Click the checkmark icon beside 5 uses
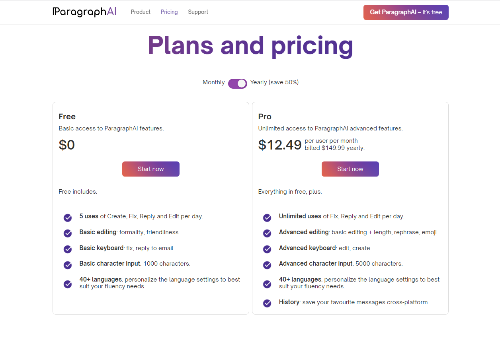Viewport: 500px width, 342px height. coord(68,218)
